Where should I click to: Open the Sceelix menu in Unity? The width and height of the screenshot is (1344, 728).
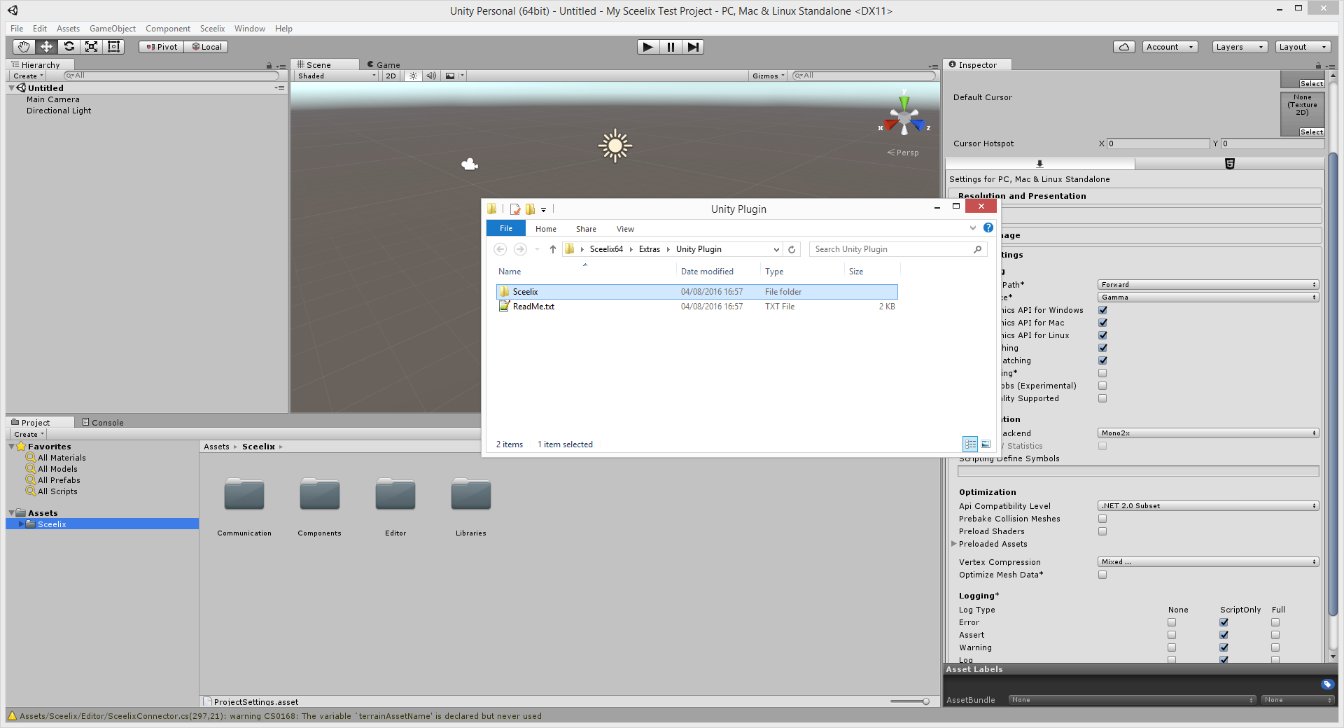[x=212, y=29]
